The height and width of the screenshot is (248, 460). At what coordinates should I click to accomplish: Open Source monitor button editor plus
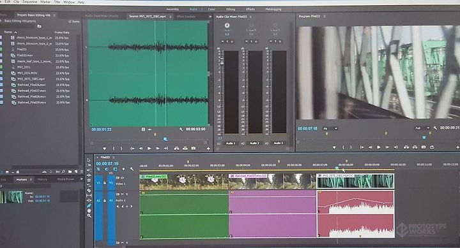click(x=208, y=149)
